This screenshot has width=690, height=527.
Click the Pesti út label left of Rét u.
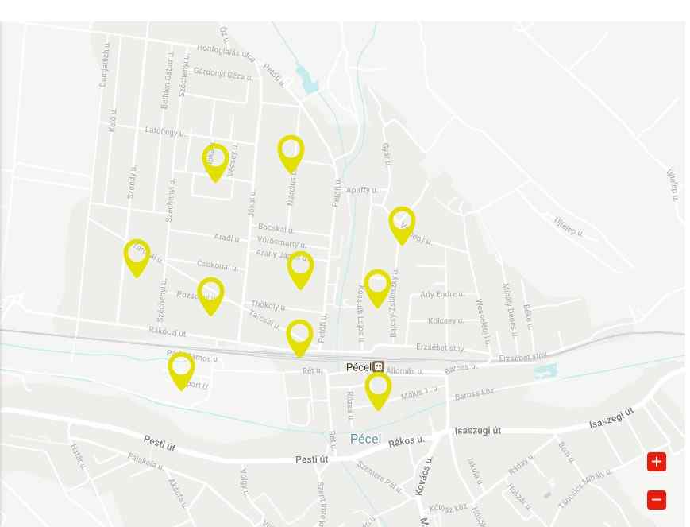(311, 459)
